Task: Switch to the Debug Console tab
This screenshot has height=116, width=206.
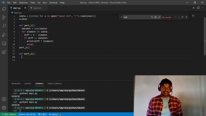Action: click(54, 83)
